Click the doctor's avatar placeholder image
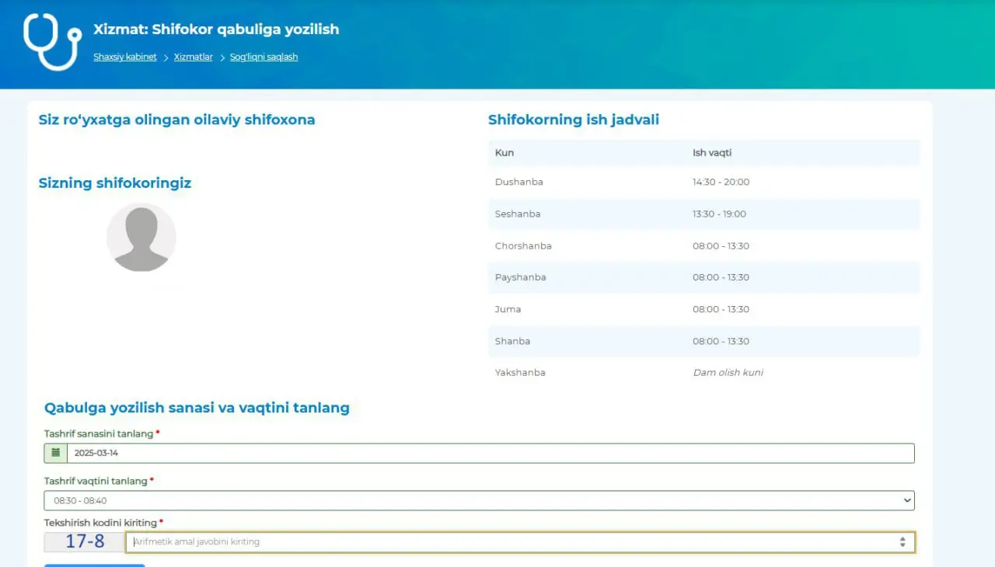The width and height of the screenshot is (995, 567). [x=141, y=238]
